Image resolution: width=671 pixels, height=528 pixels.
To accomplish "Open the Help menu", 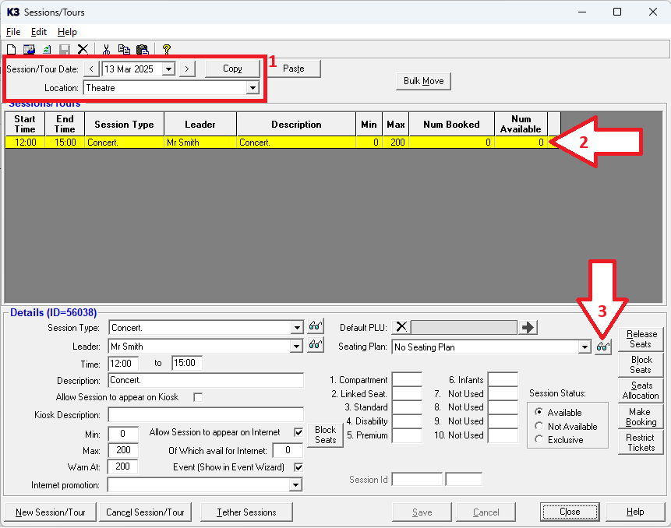I will point(67,32).
